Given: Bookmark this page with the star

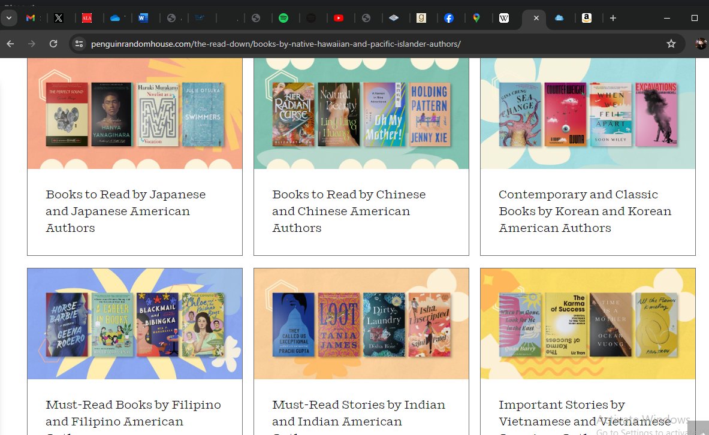Looking at the screenshot, I should (x=671, y=44).
